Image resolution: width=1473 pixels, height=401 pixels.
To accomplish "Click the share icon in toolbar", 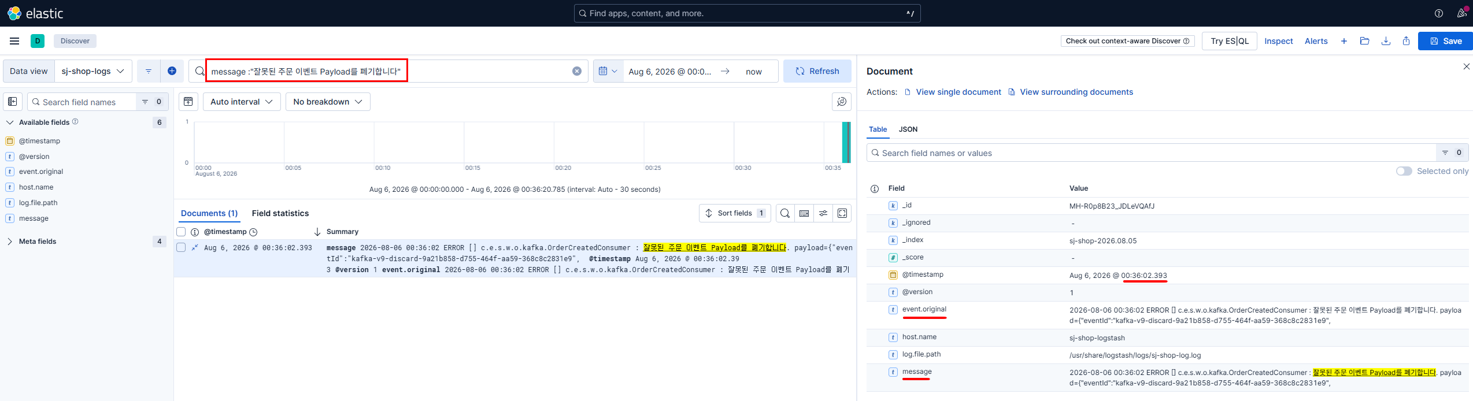I will tap(1407, 41).
